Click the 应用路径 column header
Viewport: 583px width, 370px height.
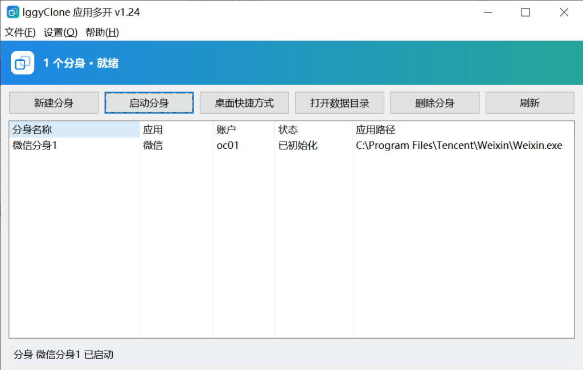pyautogui.click(x=463, y=130)
